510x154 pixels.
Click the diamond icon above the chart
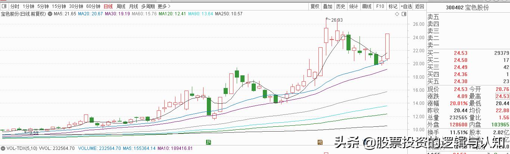(397, 14)
